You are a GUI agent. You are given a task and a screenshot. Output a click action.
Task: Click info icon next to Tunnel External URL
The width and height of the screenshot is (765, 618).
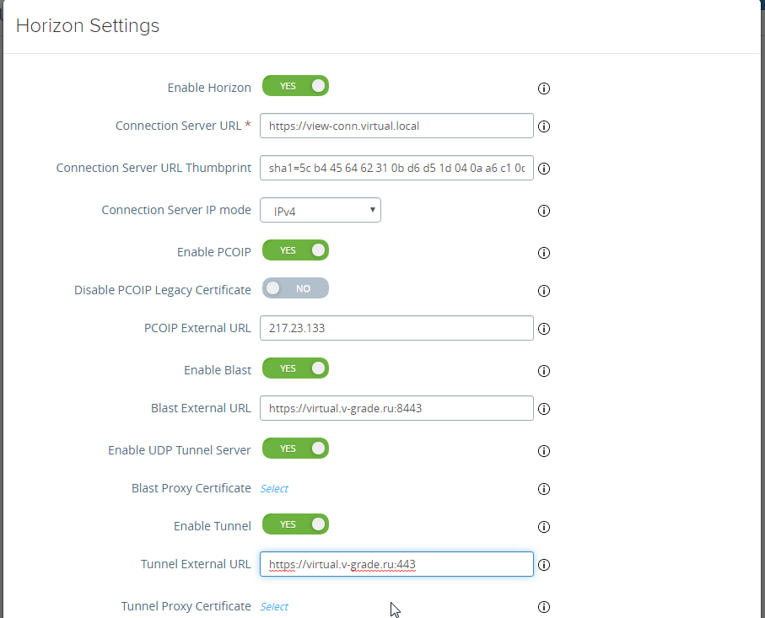[544, 565]
